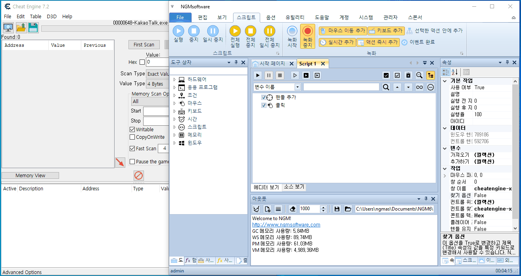The width and height of the screenshot is (521, 276).
Task: Click the floppy save icon in 아웃풋 panel
Action: [x=337, y=209]
